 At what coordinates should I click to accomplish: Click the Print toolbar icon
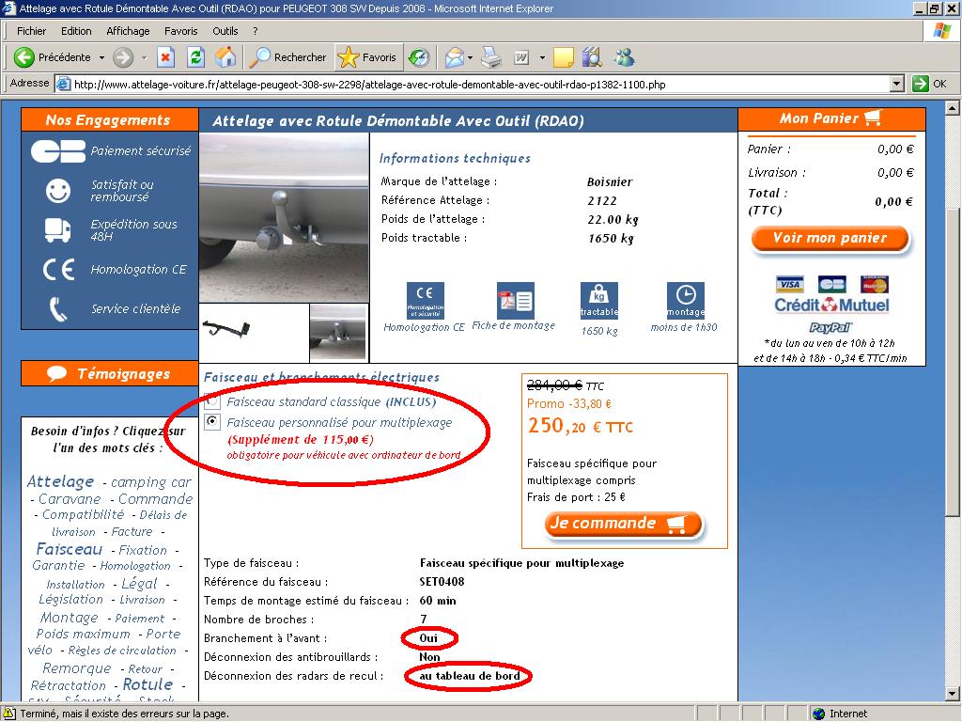click(x=491, y=57)
